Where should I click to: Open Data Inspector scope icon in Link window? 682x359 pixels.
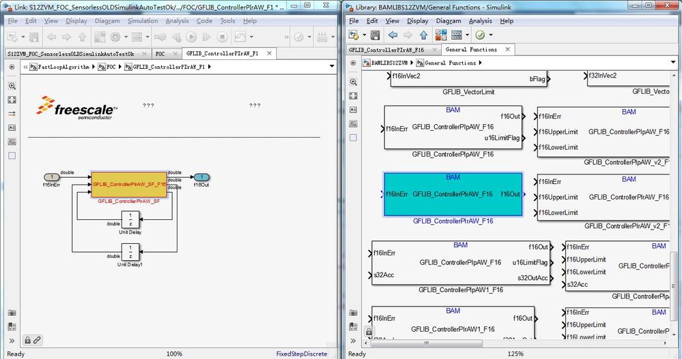(240, 37)
